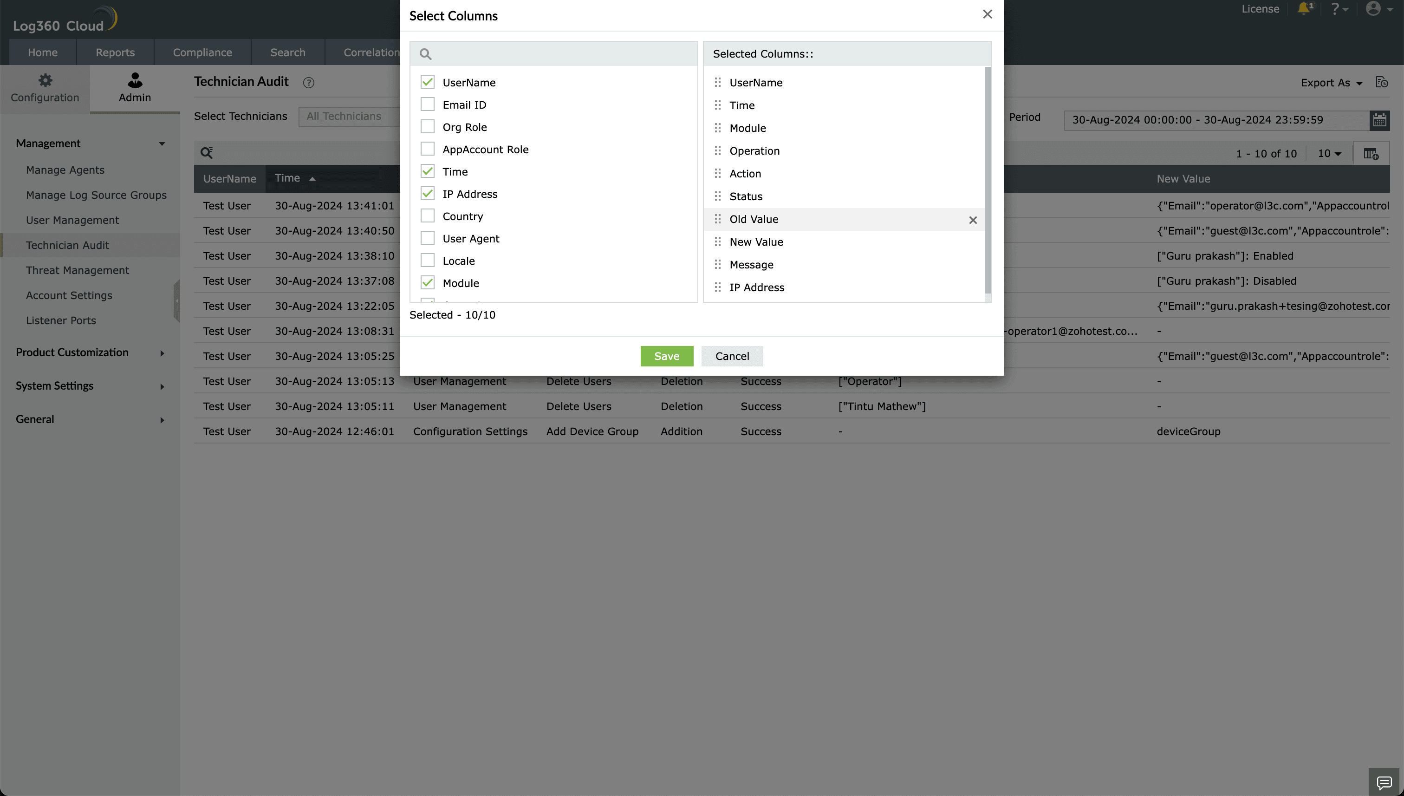The image size is (1404, 796).
Task: Toggle the Email ID checkbox on
Action: tap(427, 104)
